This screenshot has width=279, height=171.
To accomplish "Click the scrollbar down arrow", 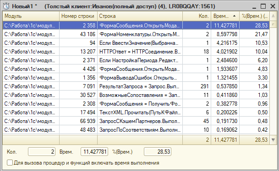I will (x=273, y=140).
